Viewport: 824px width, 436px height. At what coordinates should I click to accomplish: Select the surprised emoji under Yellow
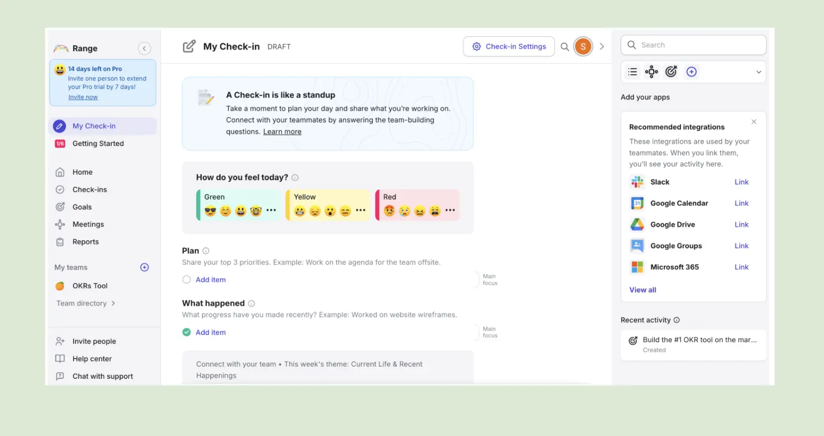[x=330, y=211]
